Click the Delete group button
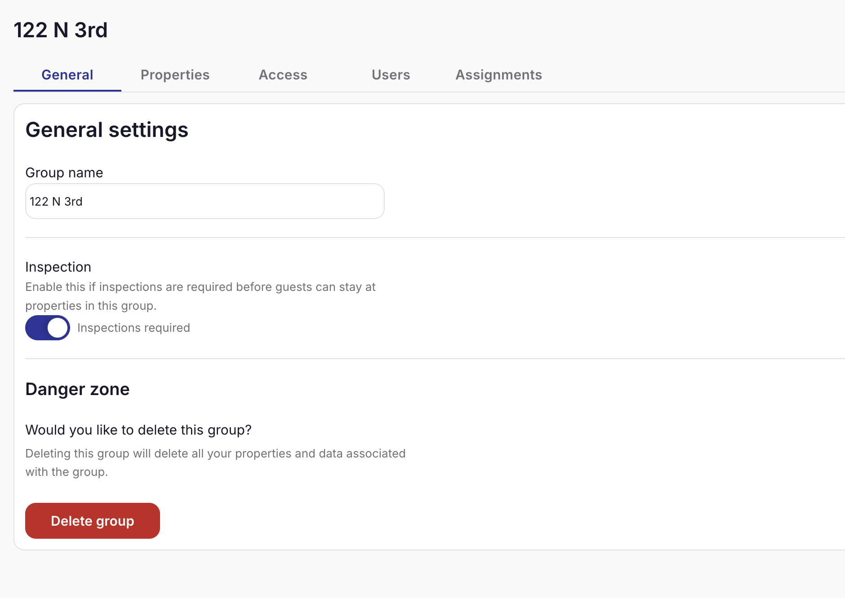The height and width of the screenshot is (598, 845). 92,521
